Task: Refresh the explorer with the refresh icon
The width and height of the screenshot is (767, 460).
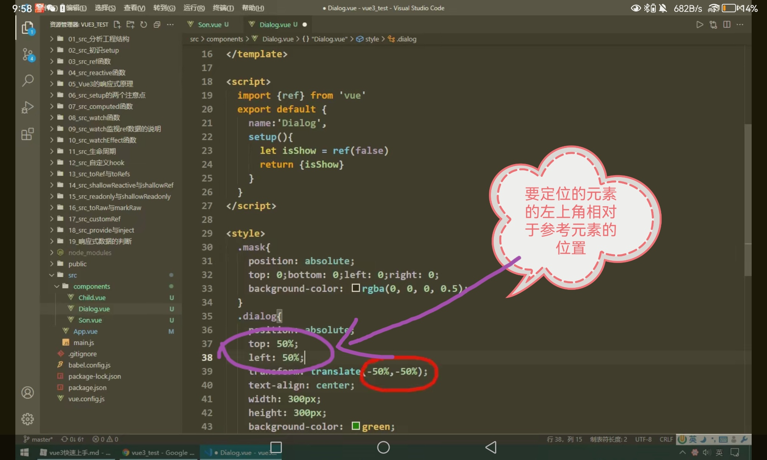Action: [x=143, y=25]
